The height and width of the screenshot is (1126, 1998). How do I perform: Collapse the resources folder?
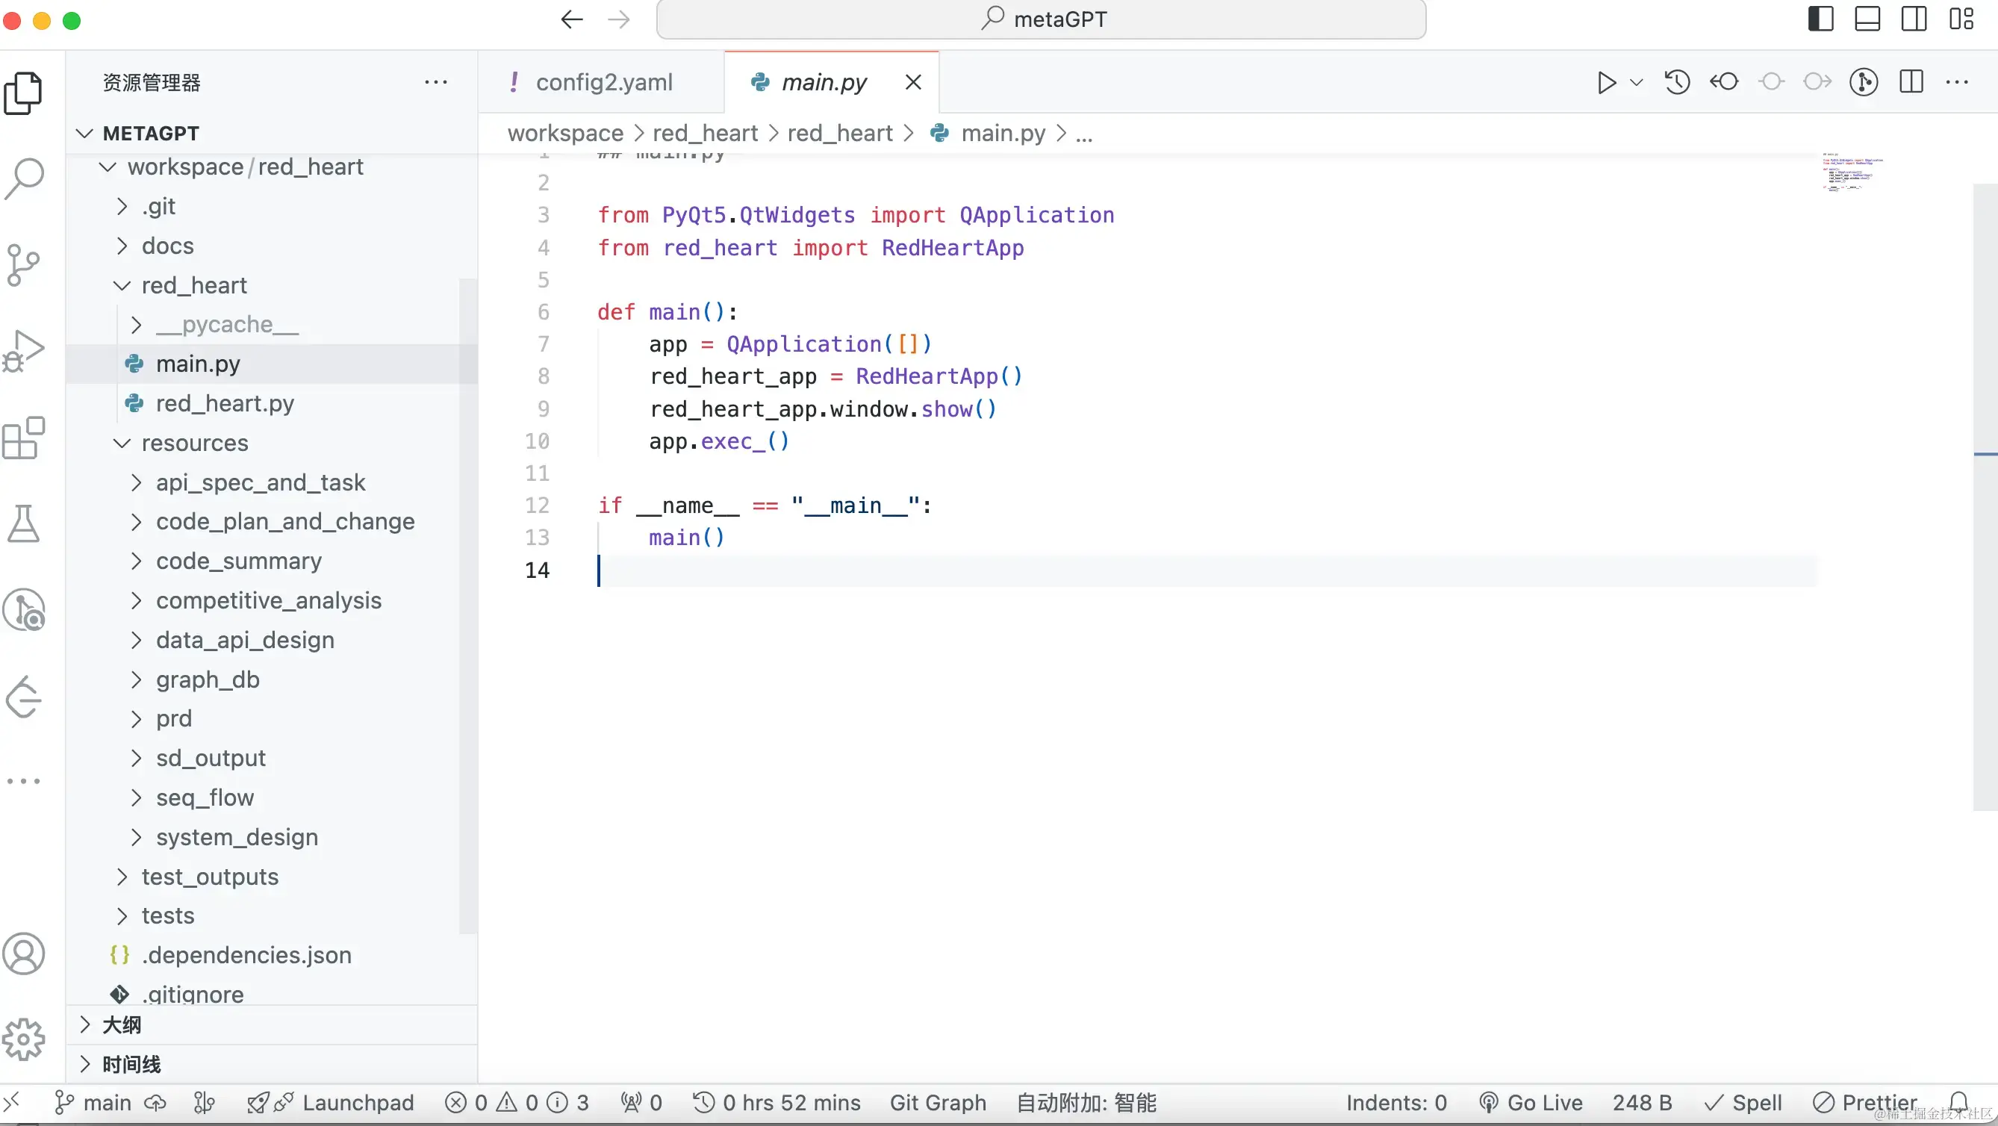[x=194, y=443]
